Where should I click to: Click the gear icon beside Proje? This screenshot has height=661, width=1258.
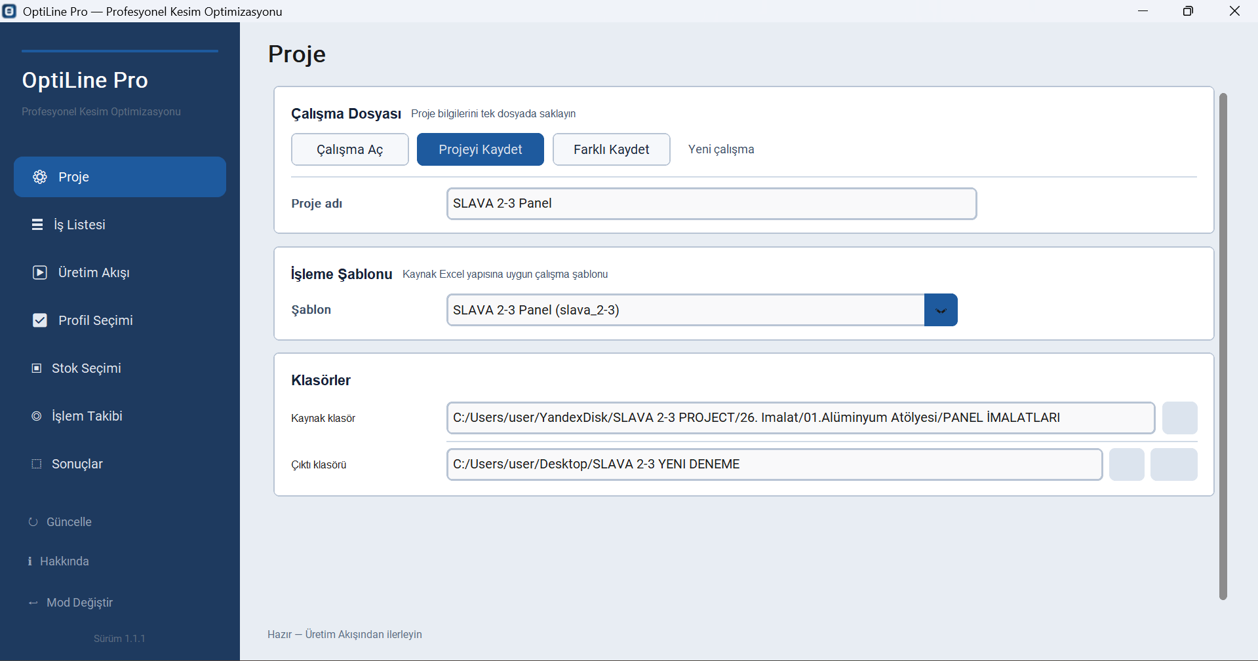click(x=40, y=177)
